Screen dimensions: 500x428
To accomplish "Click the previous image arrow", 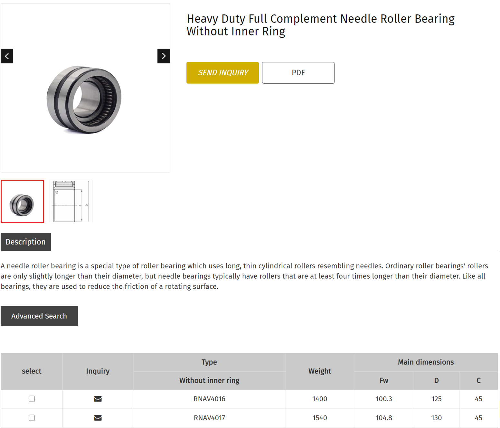I will point(7,56).
